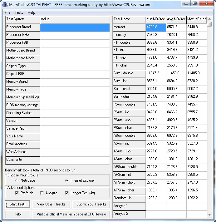216x222 pixels.
Task: Select Fill - char min value 2546.4
Action: (156, 66)
